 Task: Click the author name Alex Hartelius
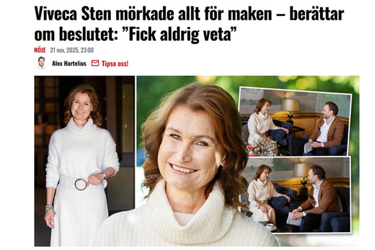point(69,63)
